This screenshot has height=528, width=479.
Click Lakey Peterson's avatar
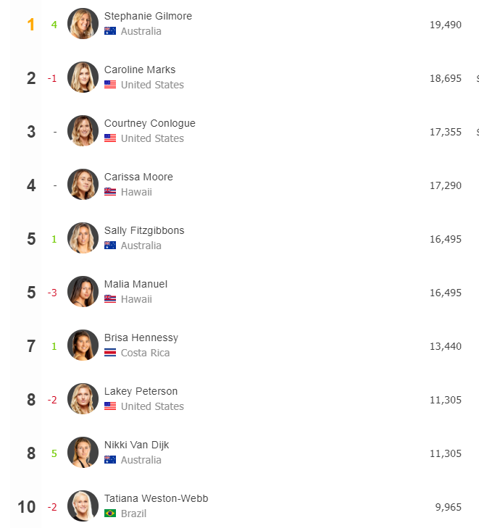tap(83, 398)
